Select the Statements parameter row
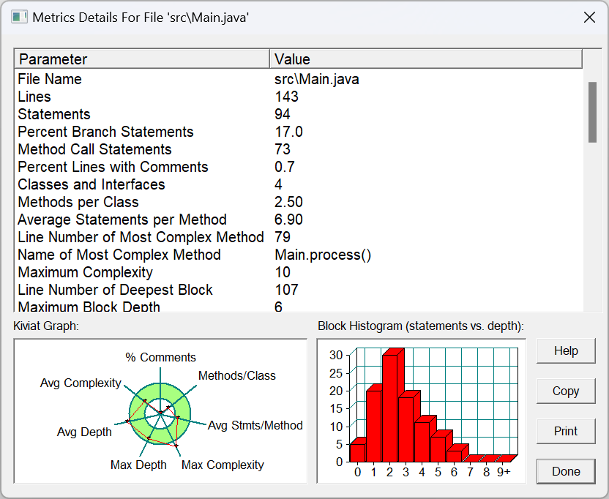 pyautogui.click(x=299, y=114)
